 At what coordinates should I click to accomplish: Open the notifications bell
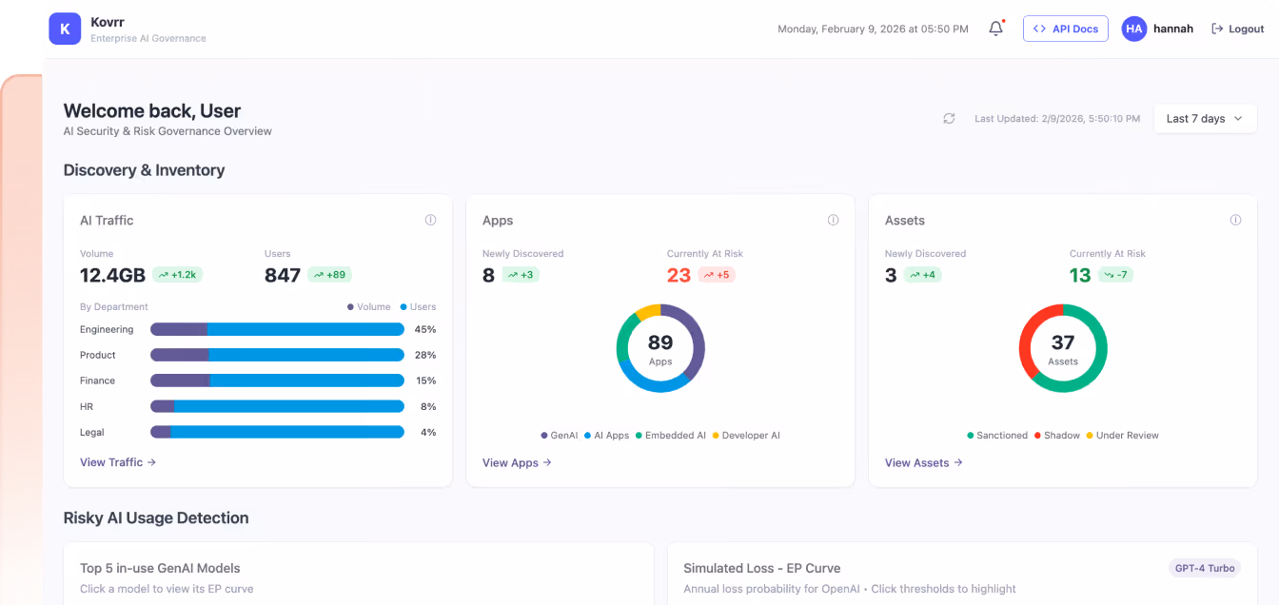click(996, 29)
